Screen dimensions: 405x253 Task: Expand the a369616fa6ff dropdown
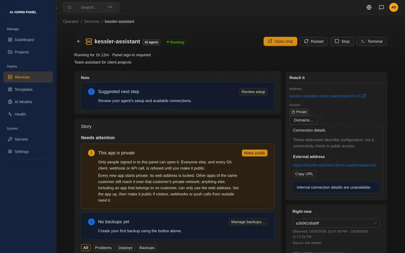pyautogui.click(x=336, y=223)
